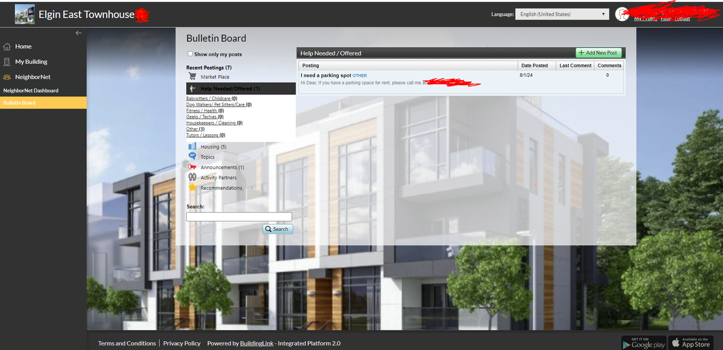
Task: Open the Google Play store badge
Action: click(x=643, y=343)
